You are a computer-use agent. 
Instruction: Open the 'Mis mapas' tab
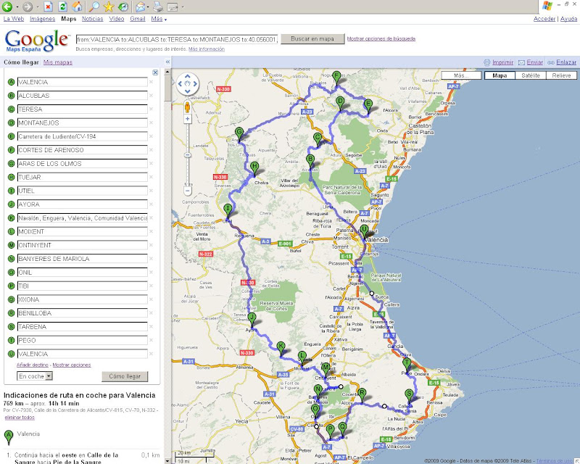[58, 63]
